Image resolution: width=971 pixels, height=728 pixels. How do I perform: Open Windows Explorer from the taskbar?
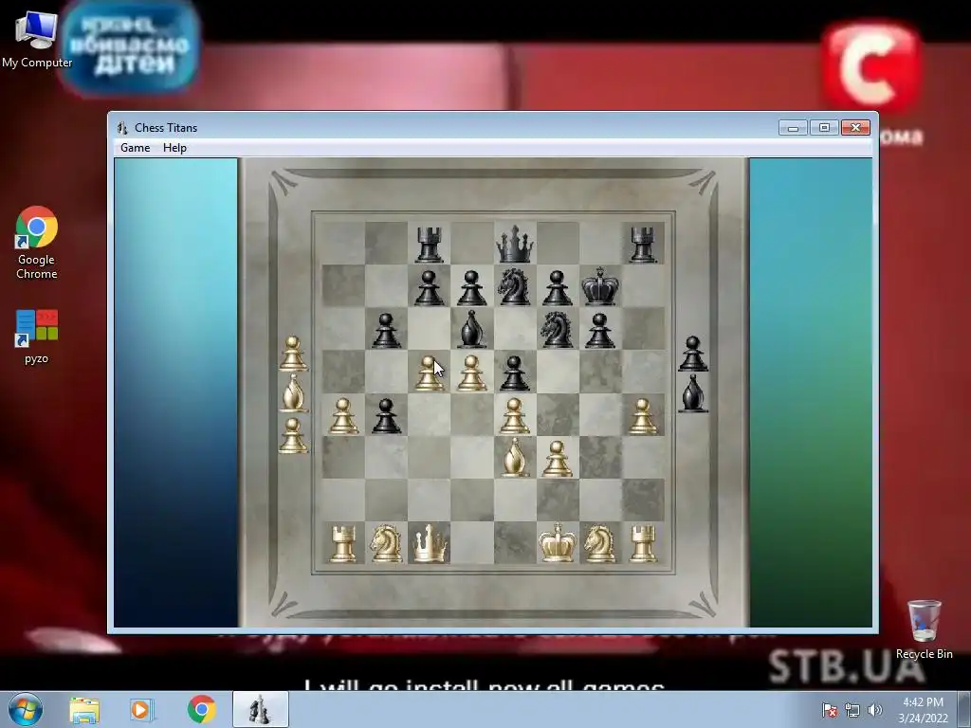tap(84, 710)
